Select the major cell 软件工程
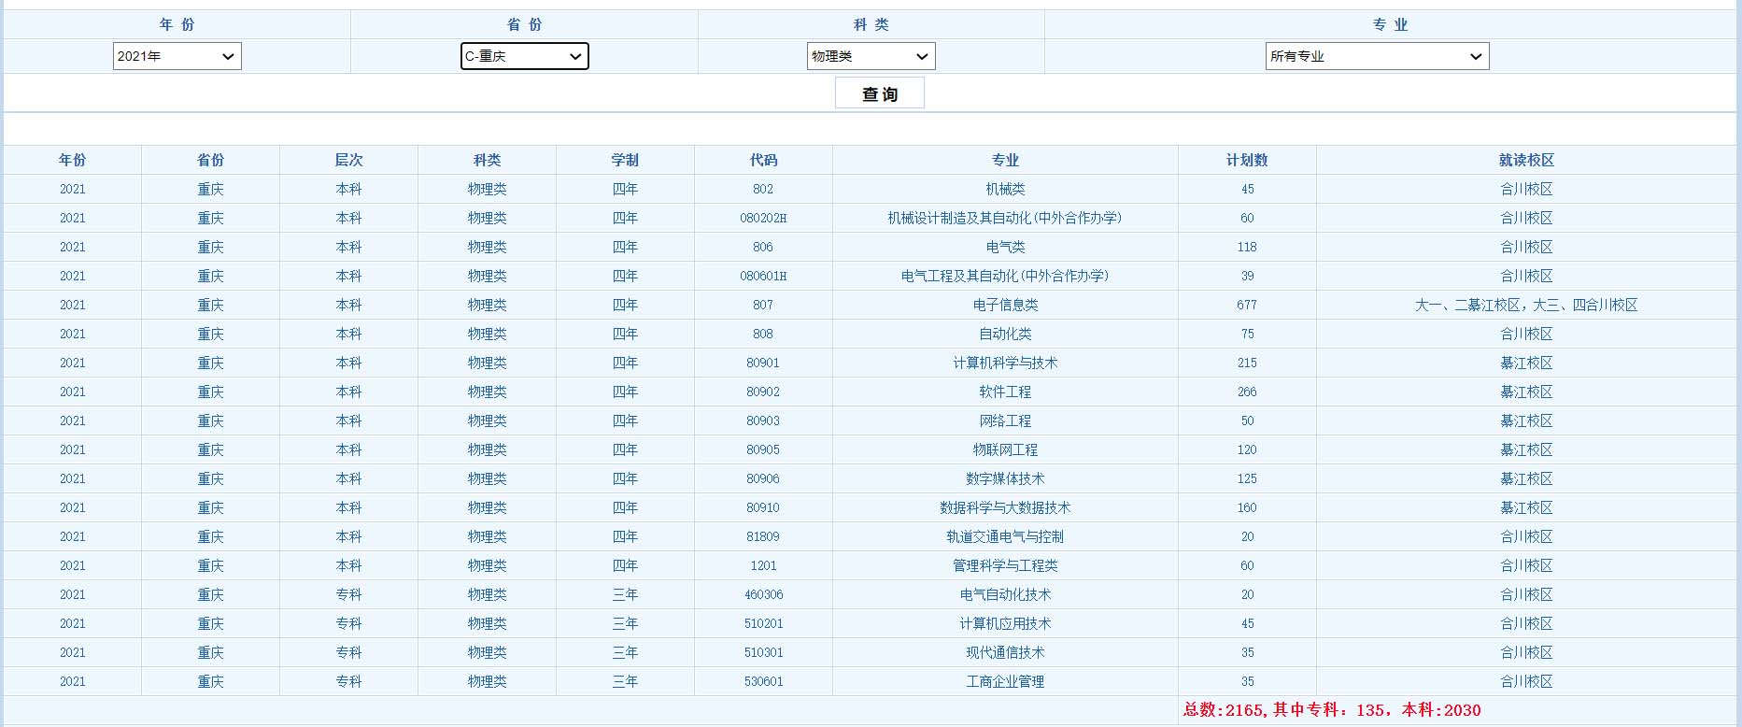This screenshot has width=1742, height=727. tap(1006, 392)
